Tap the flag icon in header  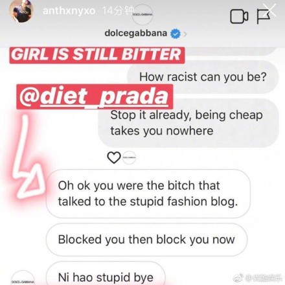click(x=263, y=17)
